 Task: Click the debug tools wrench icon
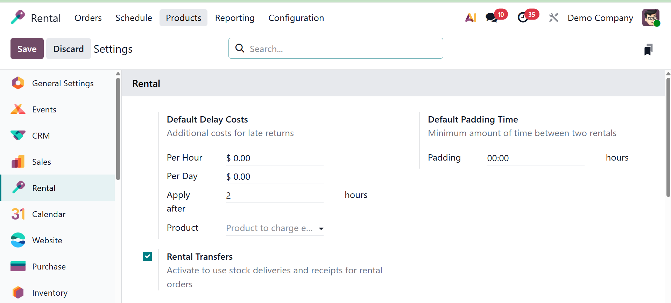553,17
